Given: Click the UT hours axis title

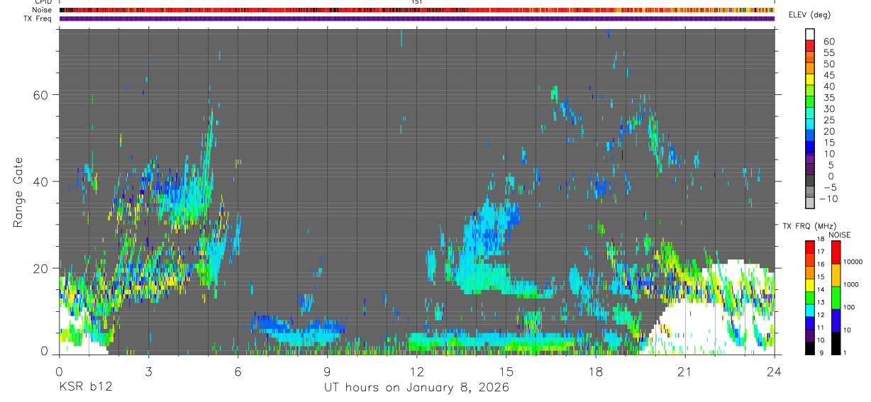Looking at the screenshot, I should click(x=416, y=387).
